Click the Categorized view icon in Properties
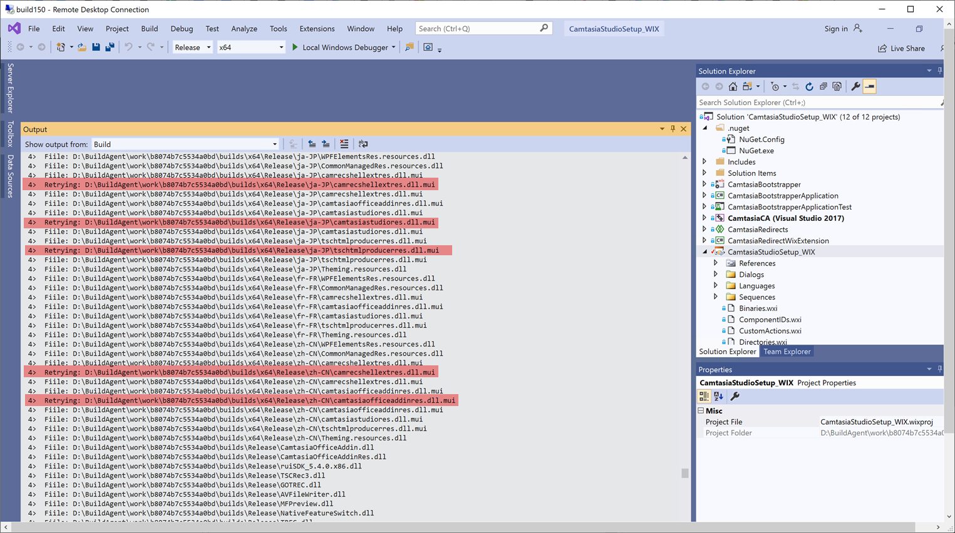This screenshot has width=955, height=533. (x=705, y=397)
